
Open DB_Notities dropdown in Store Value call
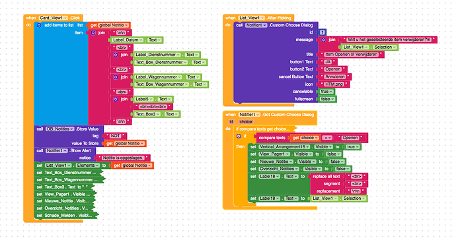tap(59, 129)
